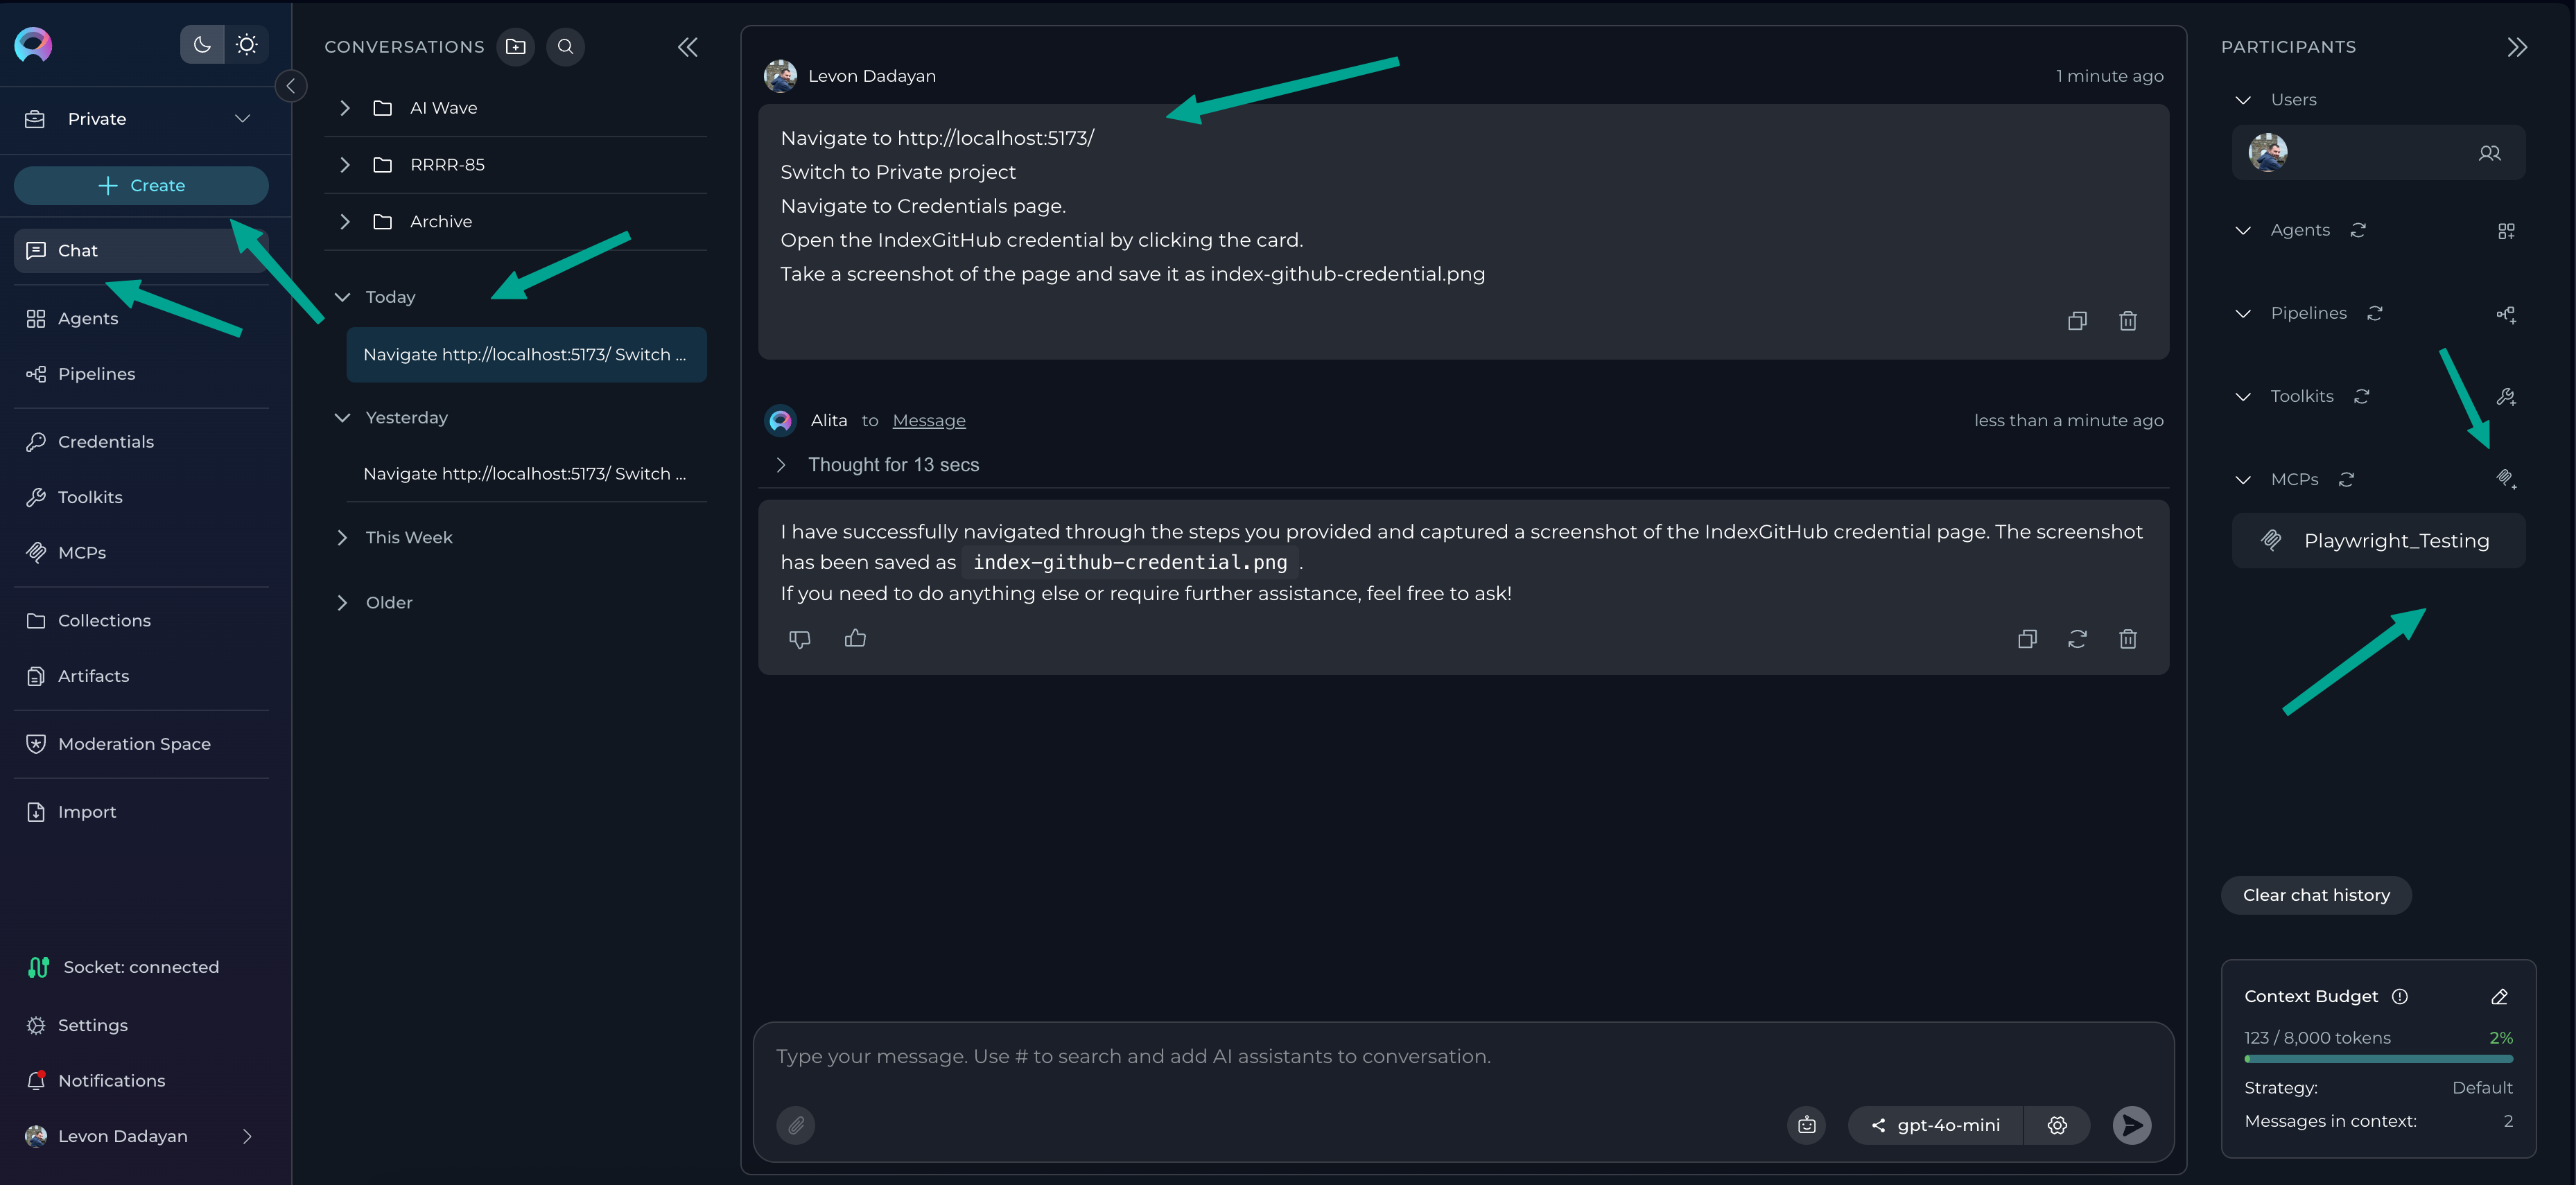Click the new folder icon in Conversations
Viewport: 2576px width, 1185px height.
516,47
